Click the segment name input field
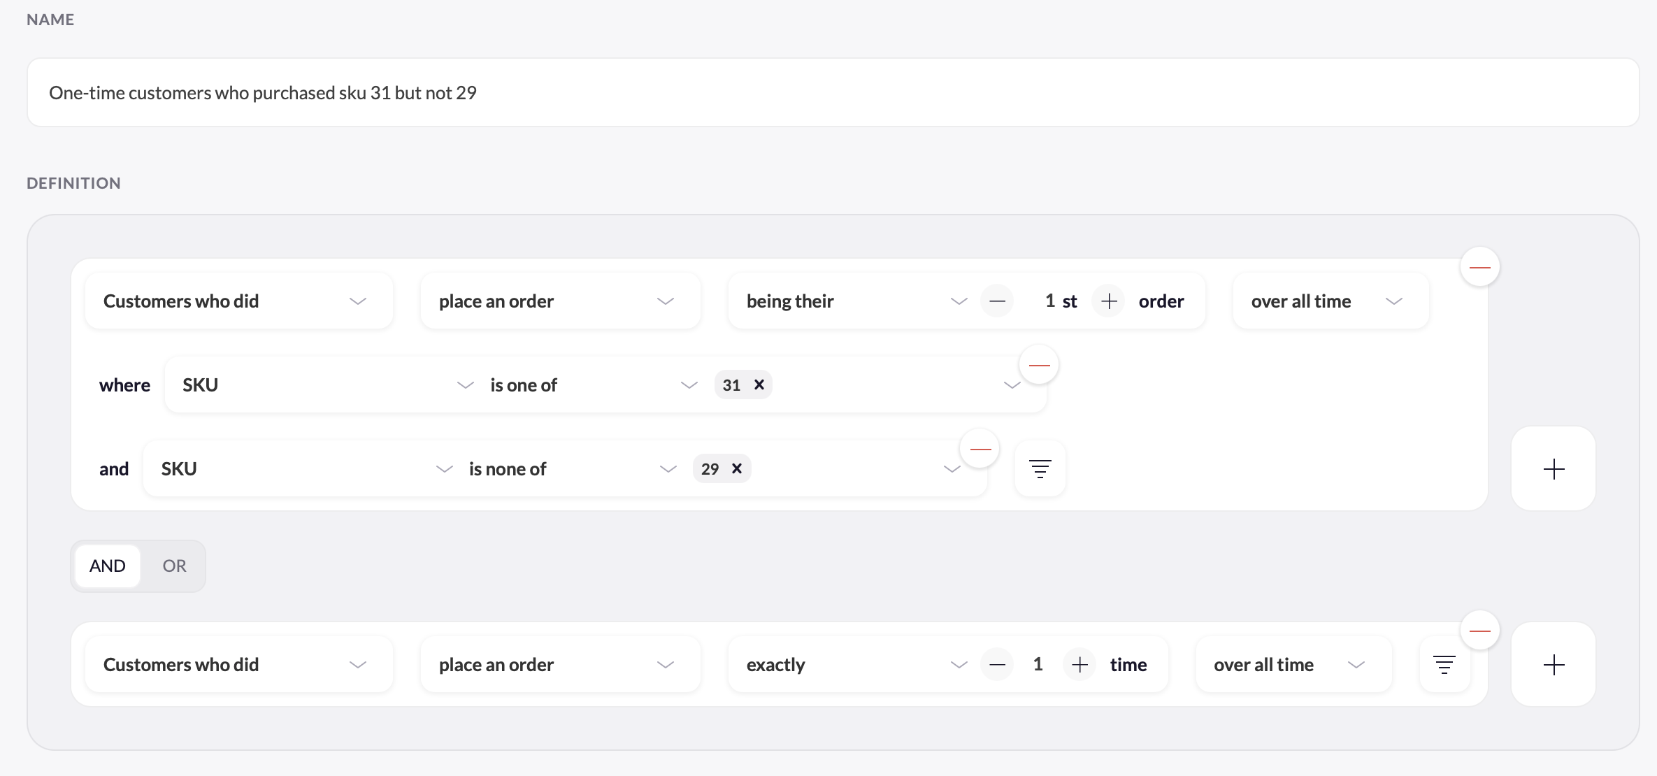The width and height of the screenshot is (1657, 776). [x=833, y=92]
